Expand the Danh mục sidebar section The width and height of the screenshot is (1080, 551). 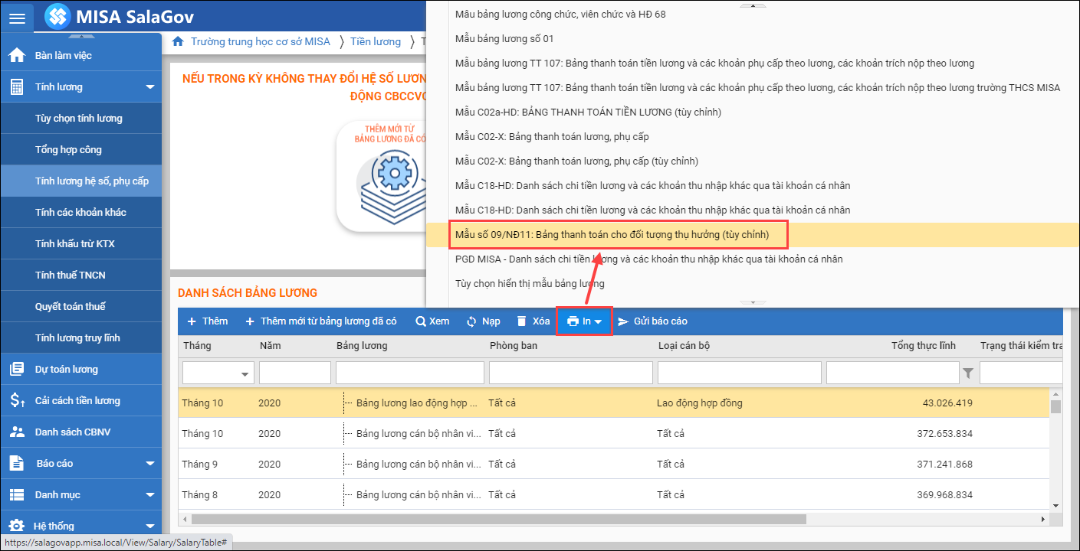(150, 495)
